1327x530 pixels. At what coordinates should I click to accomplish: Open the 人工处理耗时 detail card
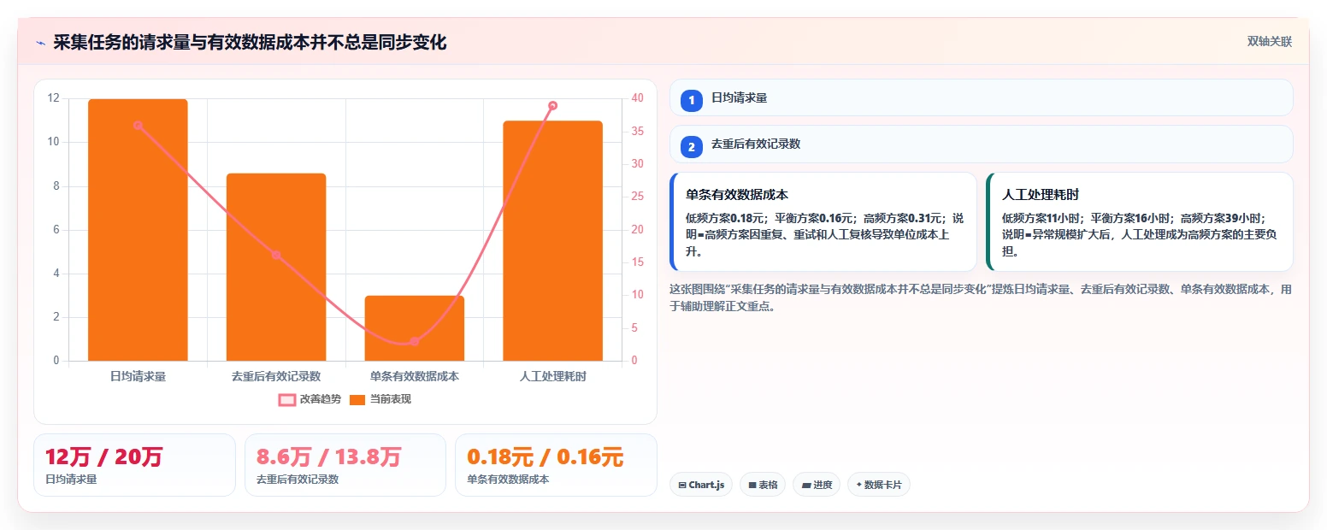pyautogui.click(x=1139, y=221)
